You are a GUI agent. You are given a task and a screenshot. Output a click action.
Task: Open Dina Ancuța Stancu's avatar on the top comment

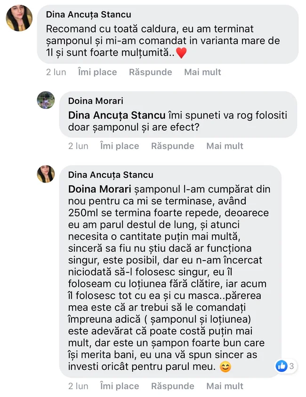19,18
